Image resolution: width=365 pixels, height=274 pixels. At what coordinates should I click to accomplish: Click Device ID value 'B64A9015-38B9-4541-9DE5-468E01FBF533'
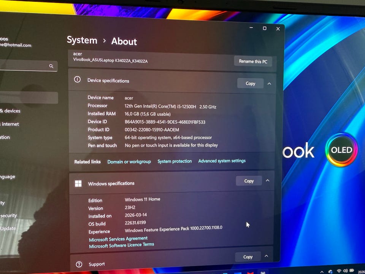point(165,122)
